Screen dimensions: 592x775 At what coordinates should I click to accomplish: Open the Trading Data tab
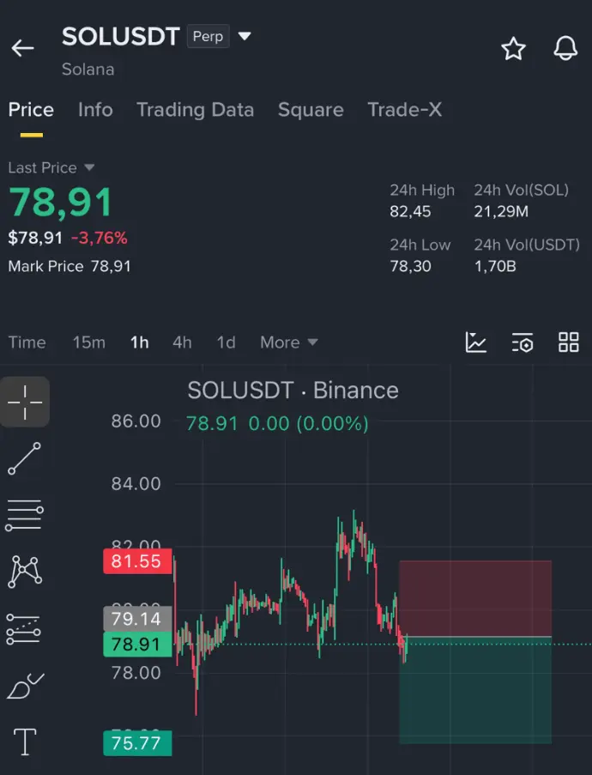tap(196, 110)
